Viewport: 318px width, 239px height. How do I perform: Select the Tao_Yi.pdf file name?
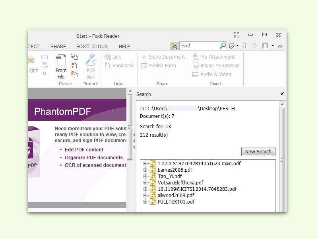[x=170, y=176]
